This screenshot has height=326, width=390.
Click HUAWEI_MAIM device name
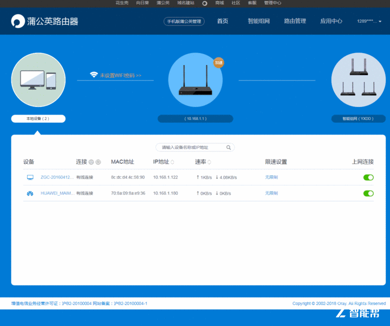pos(58,194)
